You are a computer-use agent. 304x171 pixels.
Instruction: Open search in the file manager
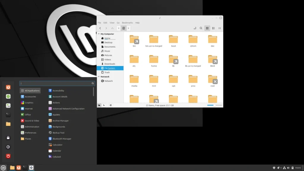point(201,28)
